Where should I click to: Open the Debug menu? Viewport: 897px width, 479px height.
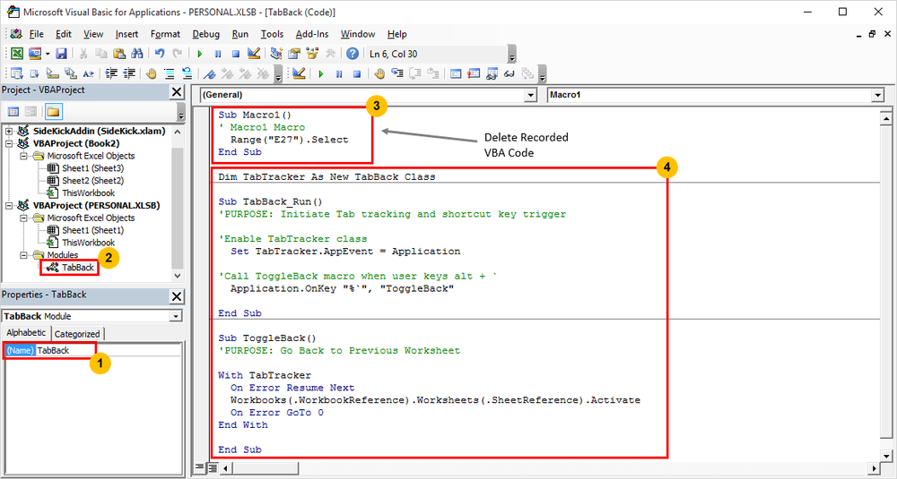click(205, 34)
